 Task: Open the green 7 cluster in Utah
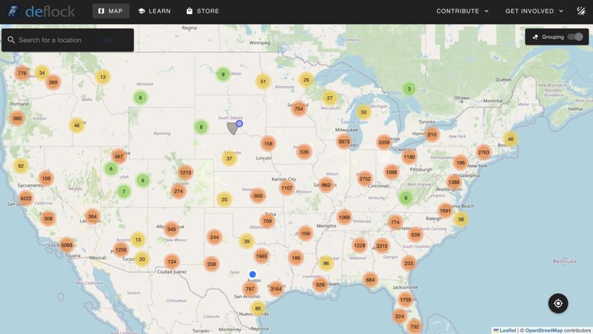[123, 192]
